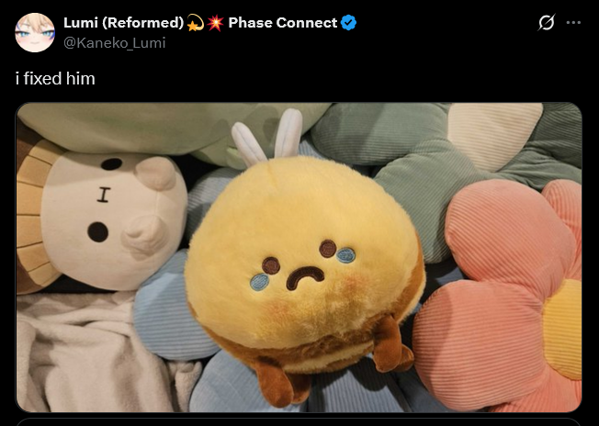Viewport: 599px width, 426px height.
Task: Open the @Kaneko_Lumi handle link
Action: click(x=114, y=43)
